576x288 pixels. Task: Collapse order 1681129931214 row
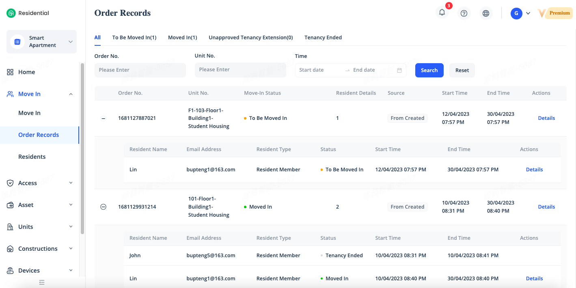point(103,207)
